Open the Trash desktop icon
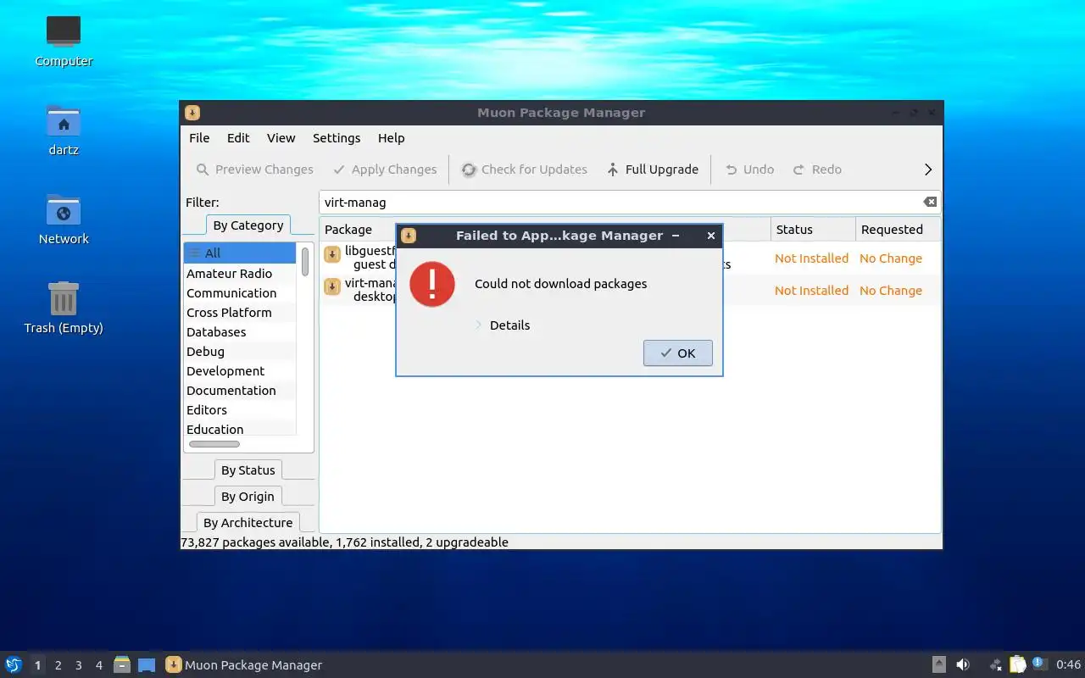 pos(64,308)
